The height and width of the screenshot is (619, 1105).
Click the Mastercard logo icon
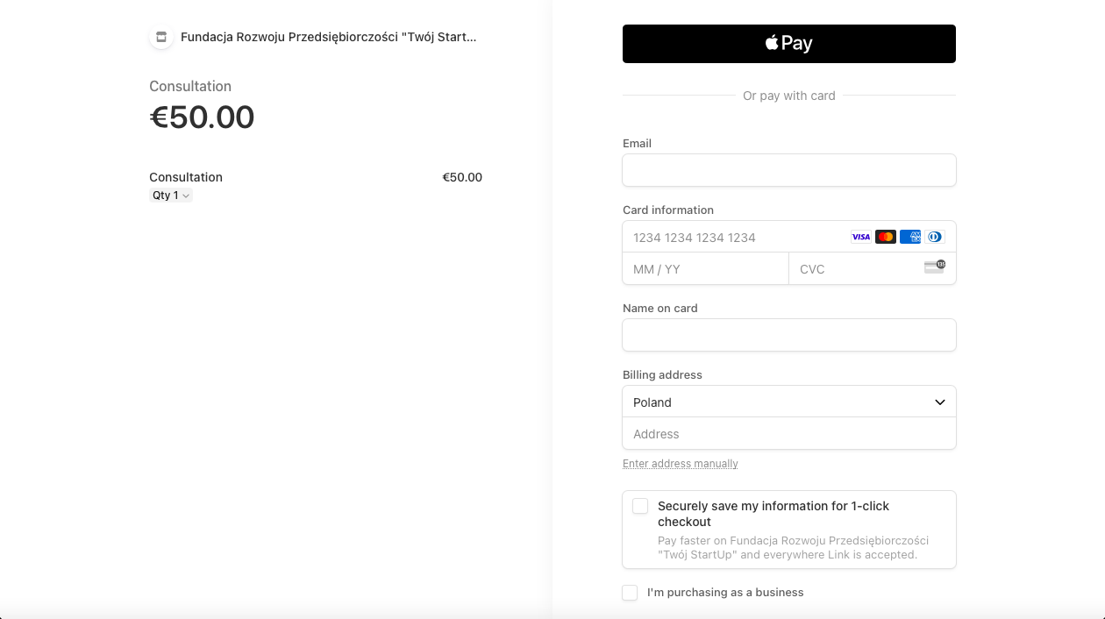point(886,237)
